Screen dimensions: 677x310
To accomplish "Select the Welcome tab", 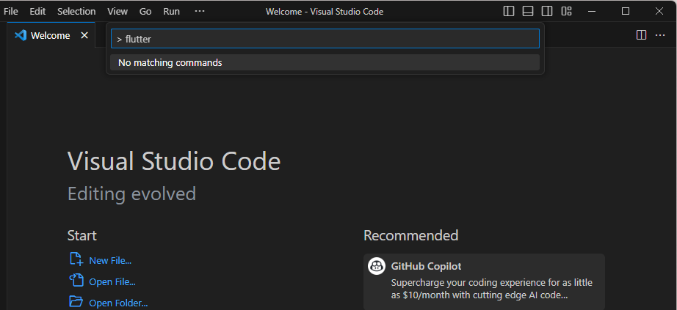I will tap(51, 35).
